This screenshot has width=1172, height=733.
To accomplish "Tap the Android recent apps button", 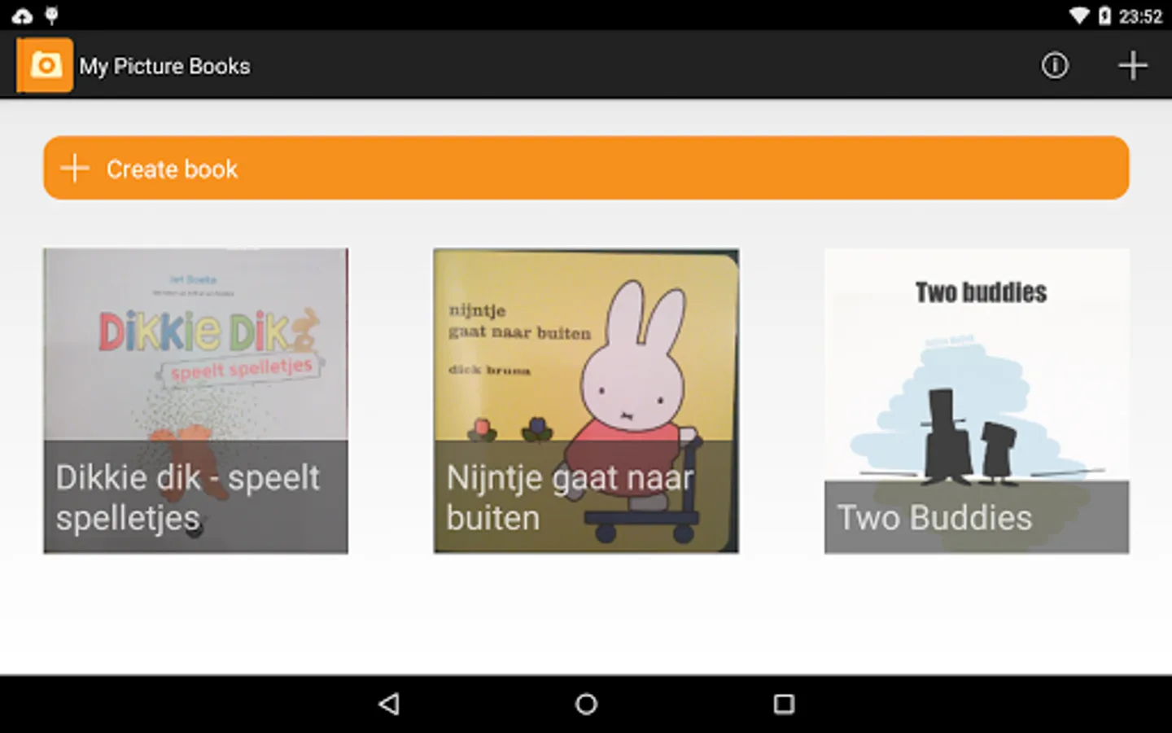I will (x=784, y=704).
